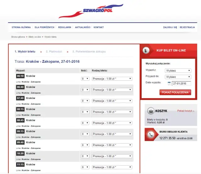Click the Pokaż koszyk link
This screenshot has width=201, height=174.
(186, 111)
